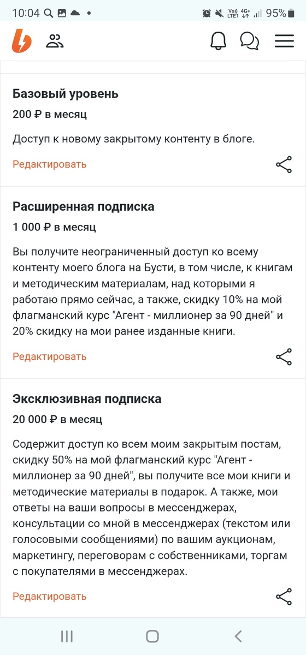The height and width of the screenshot is (655, 306).
Task: Select the Расширенная подписка heading
Action: (84, 207)
